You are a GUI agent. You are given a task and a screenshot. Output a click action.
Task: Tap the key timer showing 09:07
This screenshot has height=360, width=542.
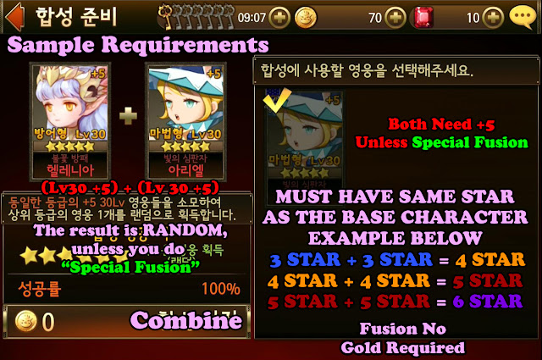(252, 17)
